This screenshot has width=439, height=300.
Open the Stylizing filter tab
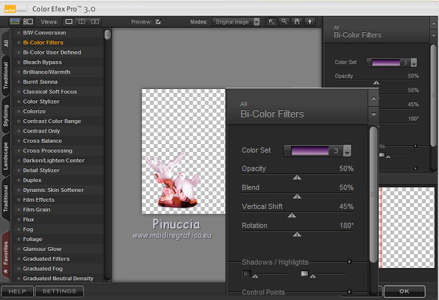(x=6, y=115)
